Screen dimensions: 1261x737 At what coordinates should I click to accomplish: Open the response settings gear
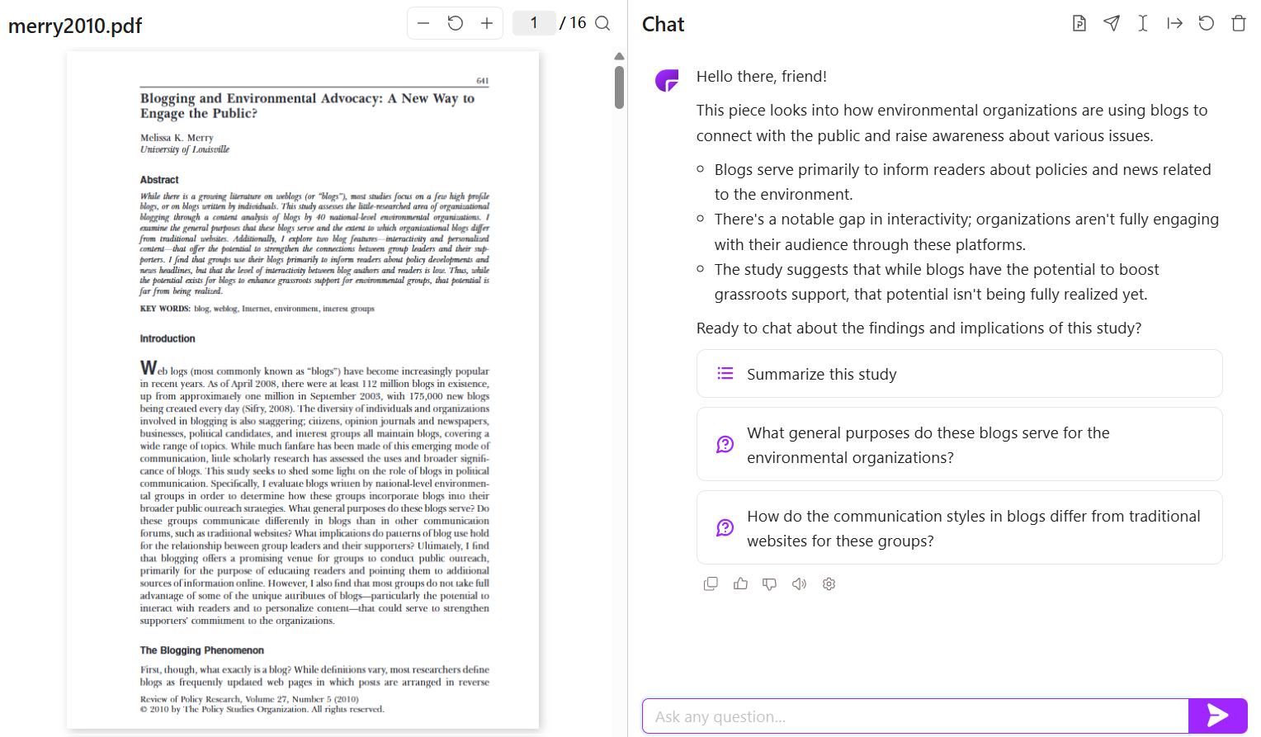(x=829, y=583)
